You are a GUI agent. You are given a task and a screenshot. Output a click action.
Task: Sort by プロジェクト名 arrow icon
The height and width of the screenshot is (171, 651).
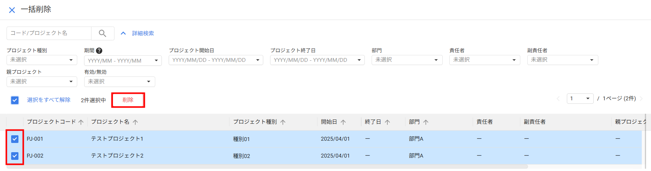click(x=135, y=122)
